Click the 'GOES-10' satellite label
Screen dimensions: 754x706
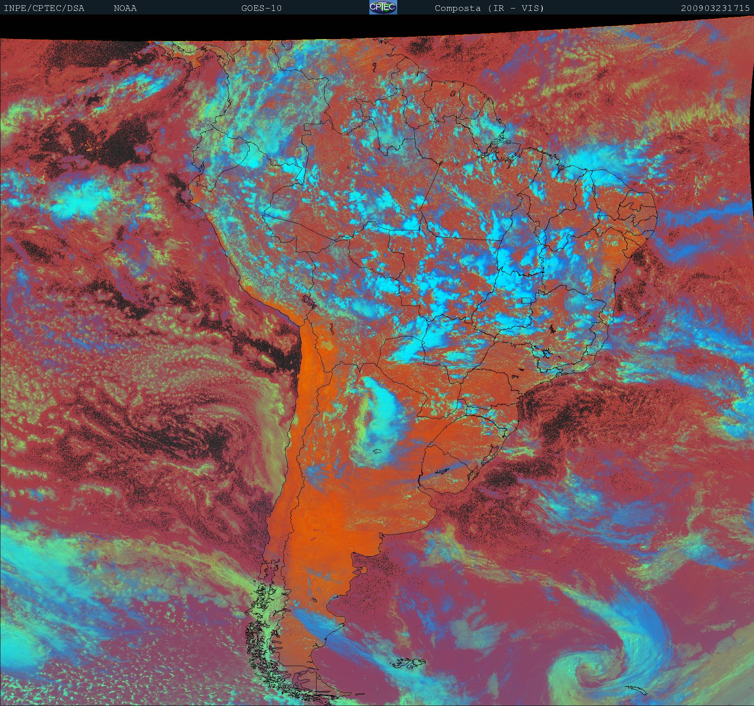tap(261, 8)
